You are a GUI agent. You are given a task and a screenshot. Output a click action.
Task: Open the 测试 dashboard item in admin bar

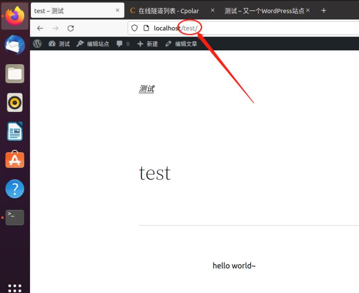(x=59, y=43)
